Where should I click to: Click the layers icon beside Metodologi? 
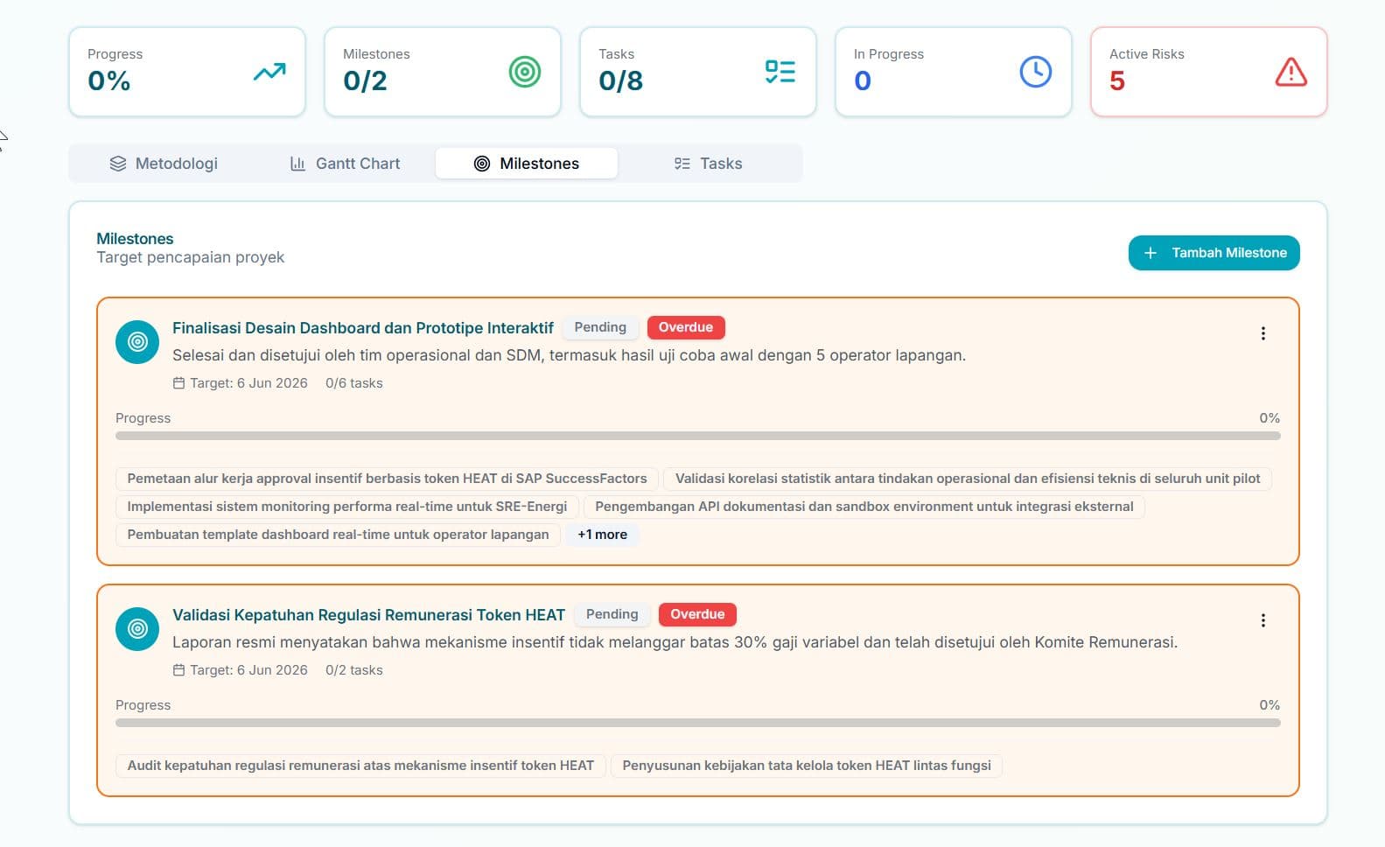pos(118,164)
